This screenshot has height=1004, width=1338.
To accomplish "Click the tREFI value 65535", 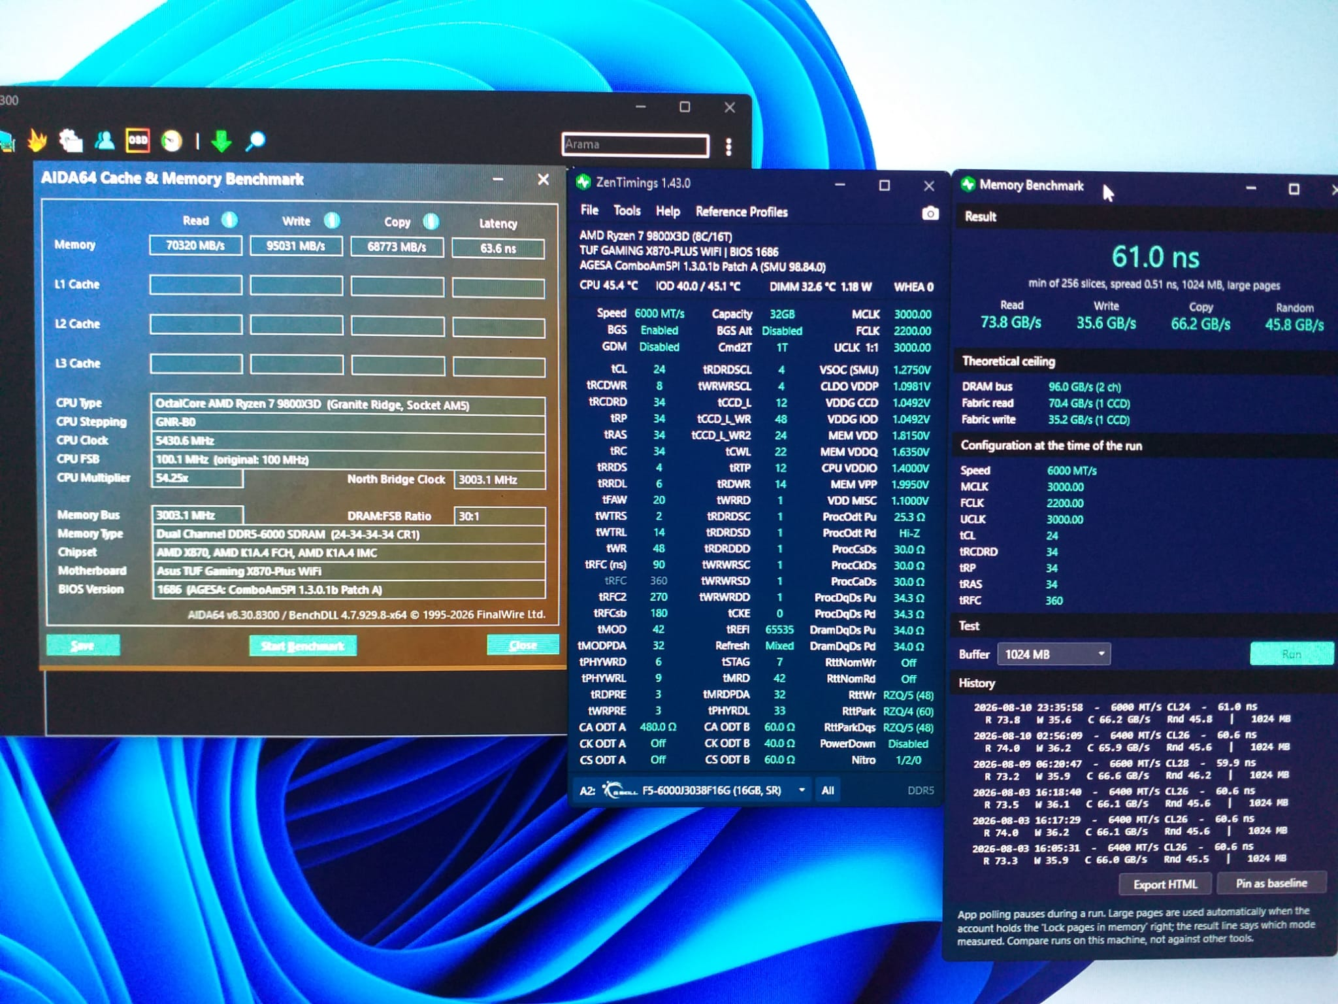I will point(779,629).
